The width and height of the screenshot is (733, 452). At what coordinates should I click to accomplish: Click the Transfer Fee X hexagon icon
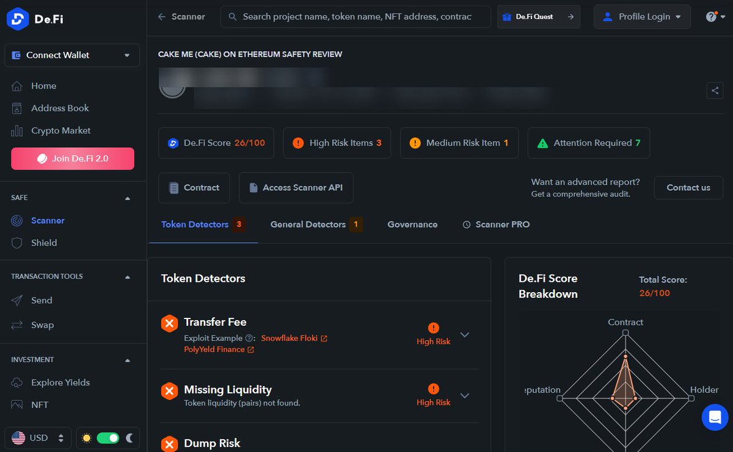click(x=169, y=324)
